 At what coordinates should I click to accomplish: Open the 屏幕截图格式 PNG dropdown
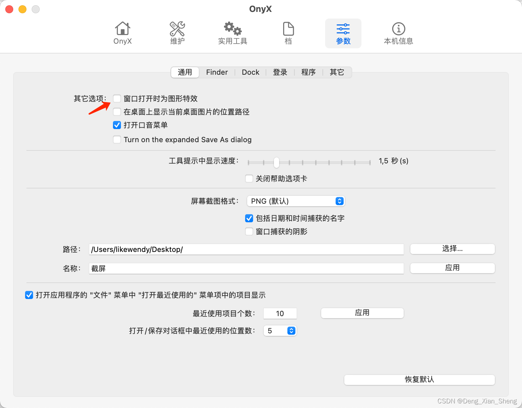click(x=296, y=201)
